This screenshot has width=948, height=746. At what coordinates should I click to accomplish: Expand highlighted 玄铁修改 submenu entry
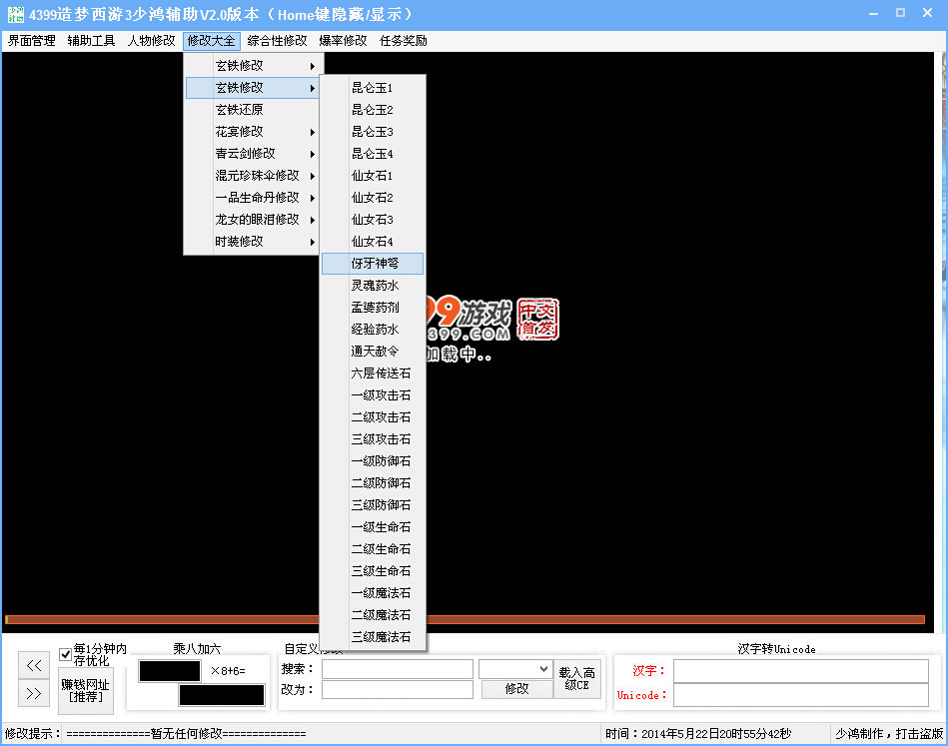click(x=253, y=88)
